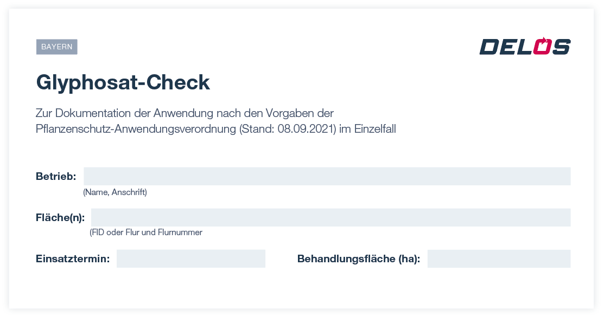Focus the Betrieb input field
Screen dimensions: 604x317
coord(327,176)
